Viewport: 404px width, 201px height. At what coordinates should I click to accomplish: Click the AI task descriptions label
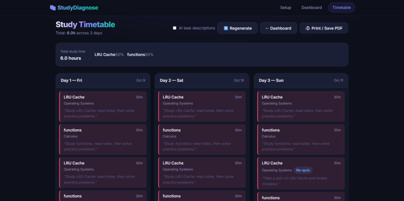pyautogui.click(x=197, y=28)
